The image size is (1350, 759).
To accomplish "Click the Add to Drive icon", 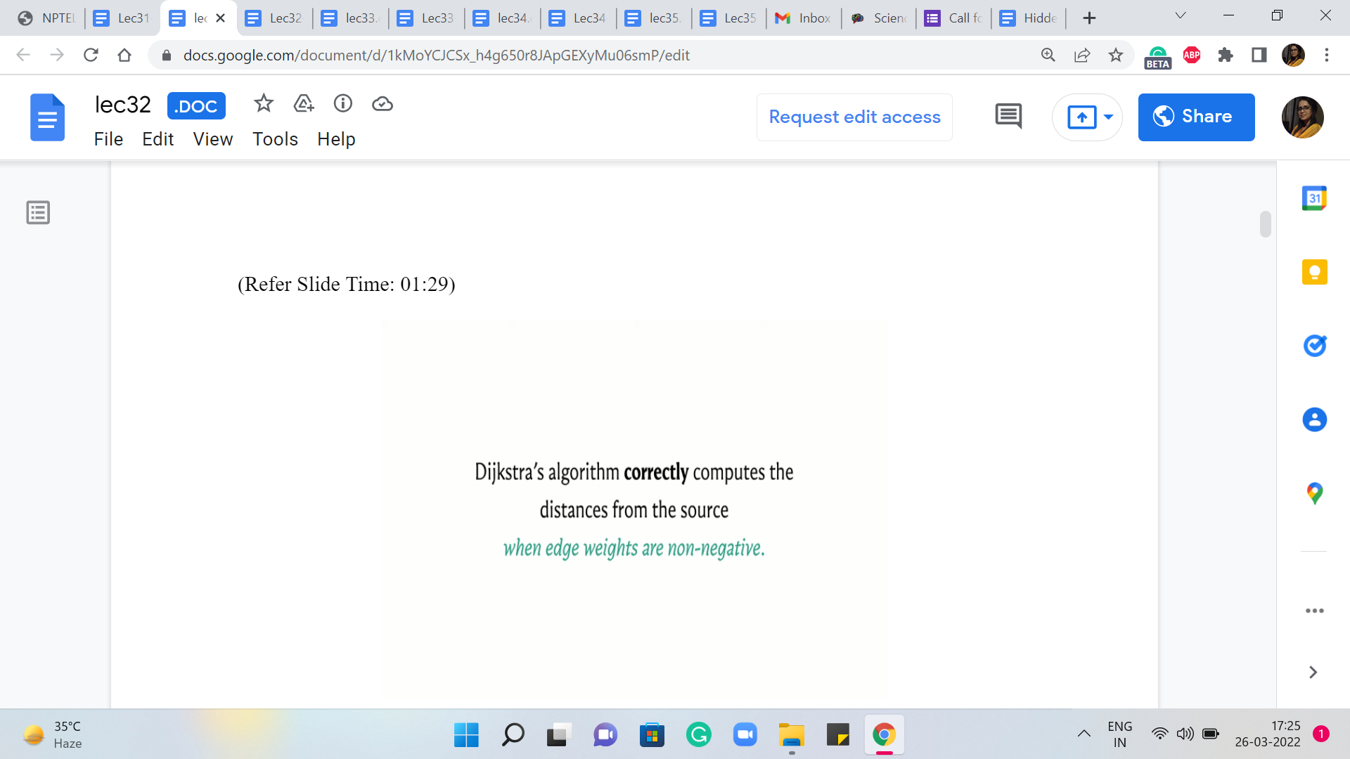I will [304, 104].
